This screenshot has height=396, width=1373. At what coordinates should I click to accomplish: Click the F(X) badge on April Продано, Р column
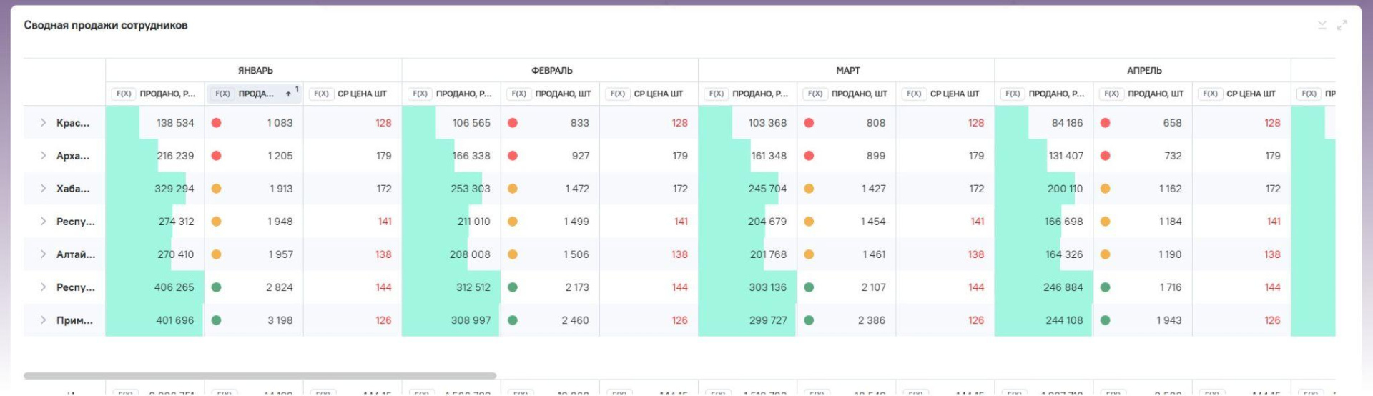tap(1013, 94)
